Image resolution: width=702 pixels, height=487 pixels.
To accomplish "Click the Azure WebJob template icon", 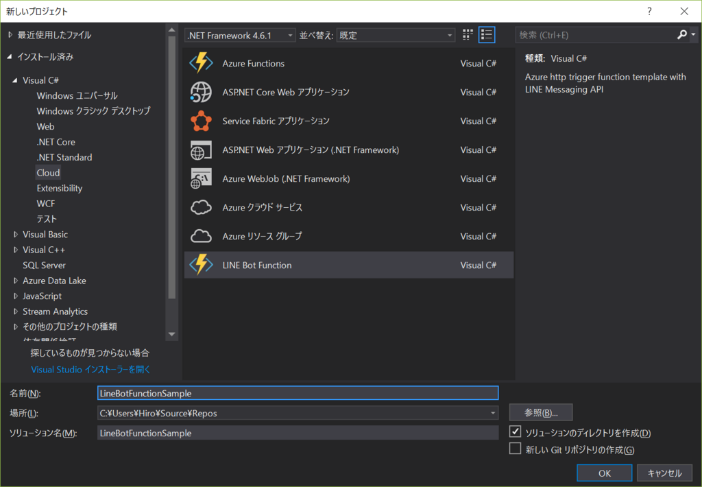I will click(201, 179).
